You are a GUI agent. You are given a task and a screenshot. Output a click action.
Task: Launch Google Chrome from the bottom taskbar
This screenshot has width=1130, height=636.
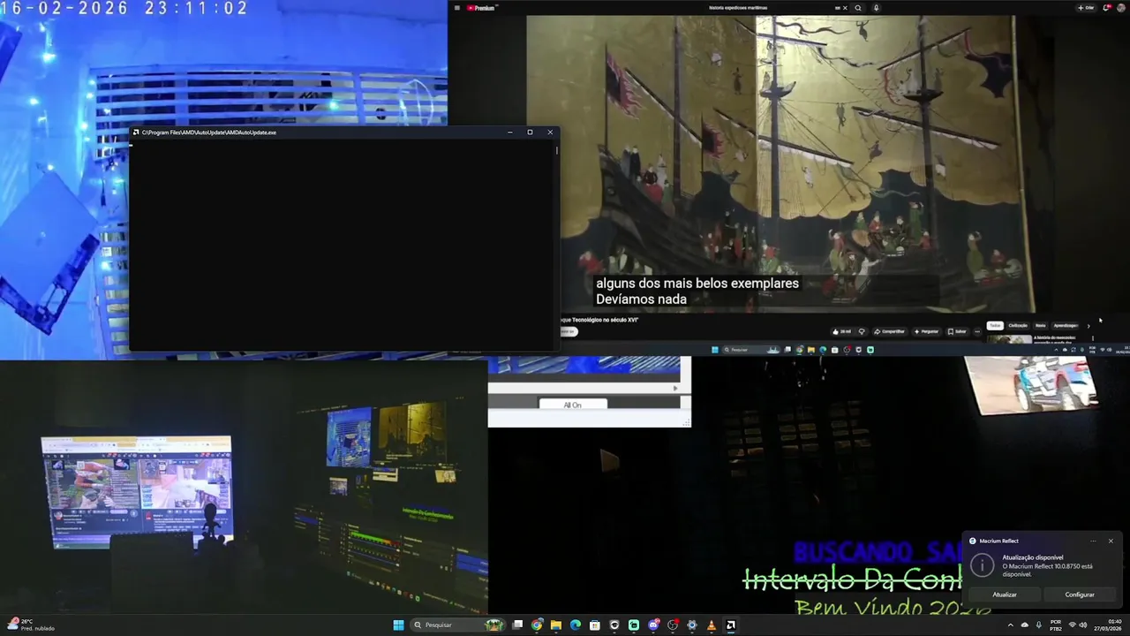click(x=537, y=625)
